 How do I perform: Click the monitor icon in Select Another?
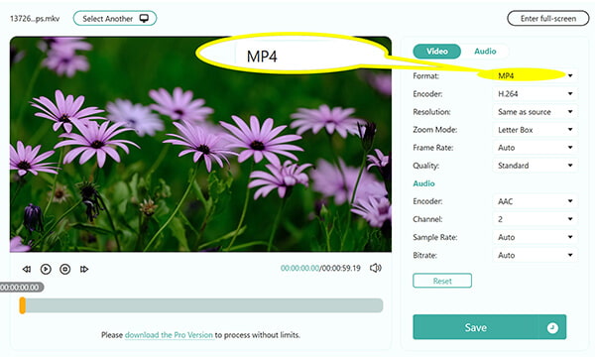(144, 18)
